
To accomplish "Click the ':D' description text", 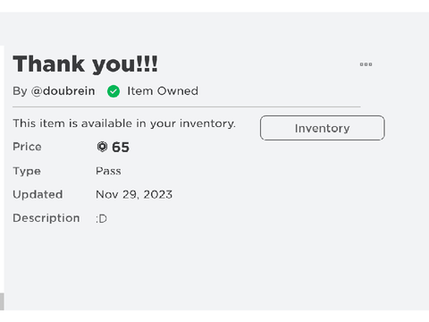I will point(101,218).
